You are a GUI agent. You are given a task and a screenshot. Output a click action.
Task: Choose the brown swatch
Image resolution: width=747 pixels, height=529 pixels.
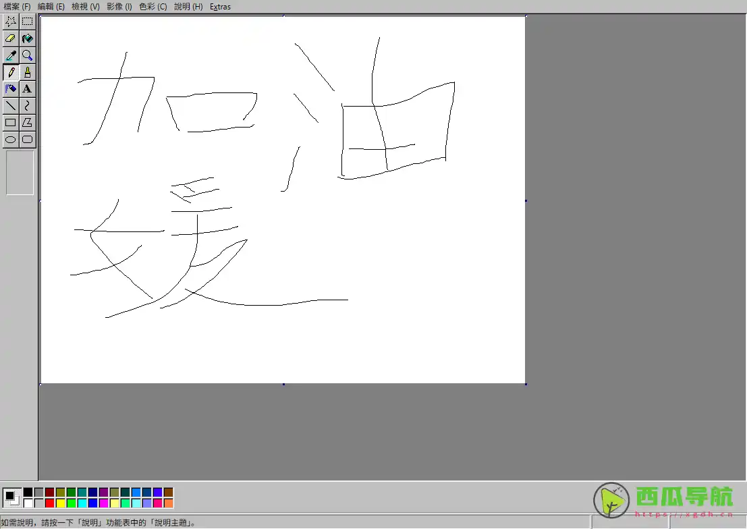168,493
